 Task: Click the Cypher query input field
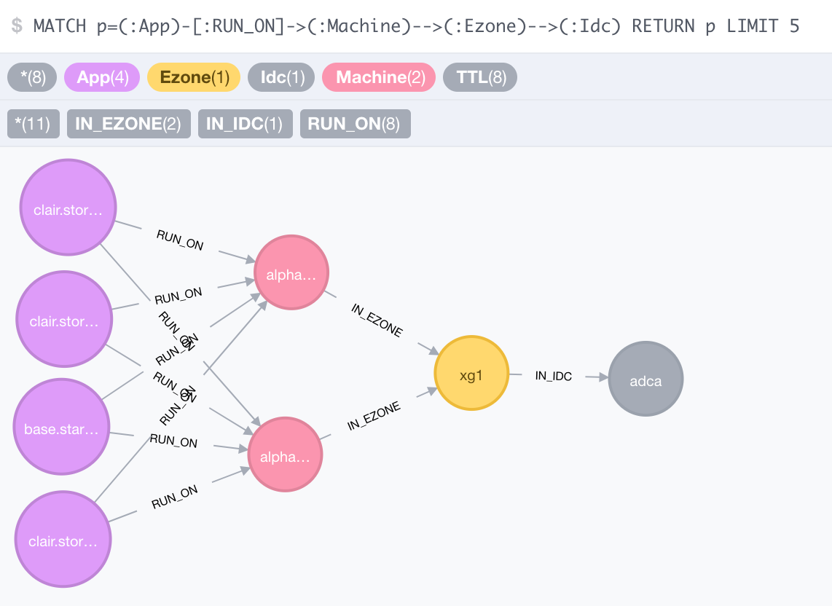[415, 25]
